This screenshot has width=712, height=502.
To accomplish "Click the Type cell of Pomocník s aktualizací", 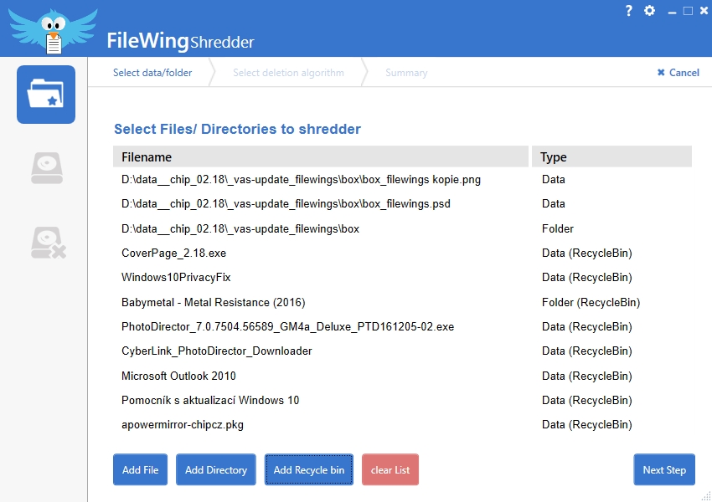I will click(x=586, y=401).
